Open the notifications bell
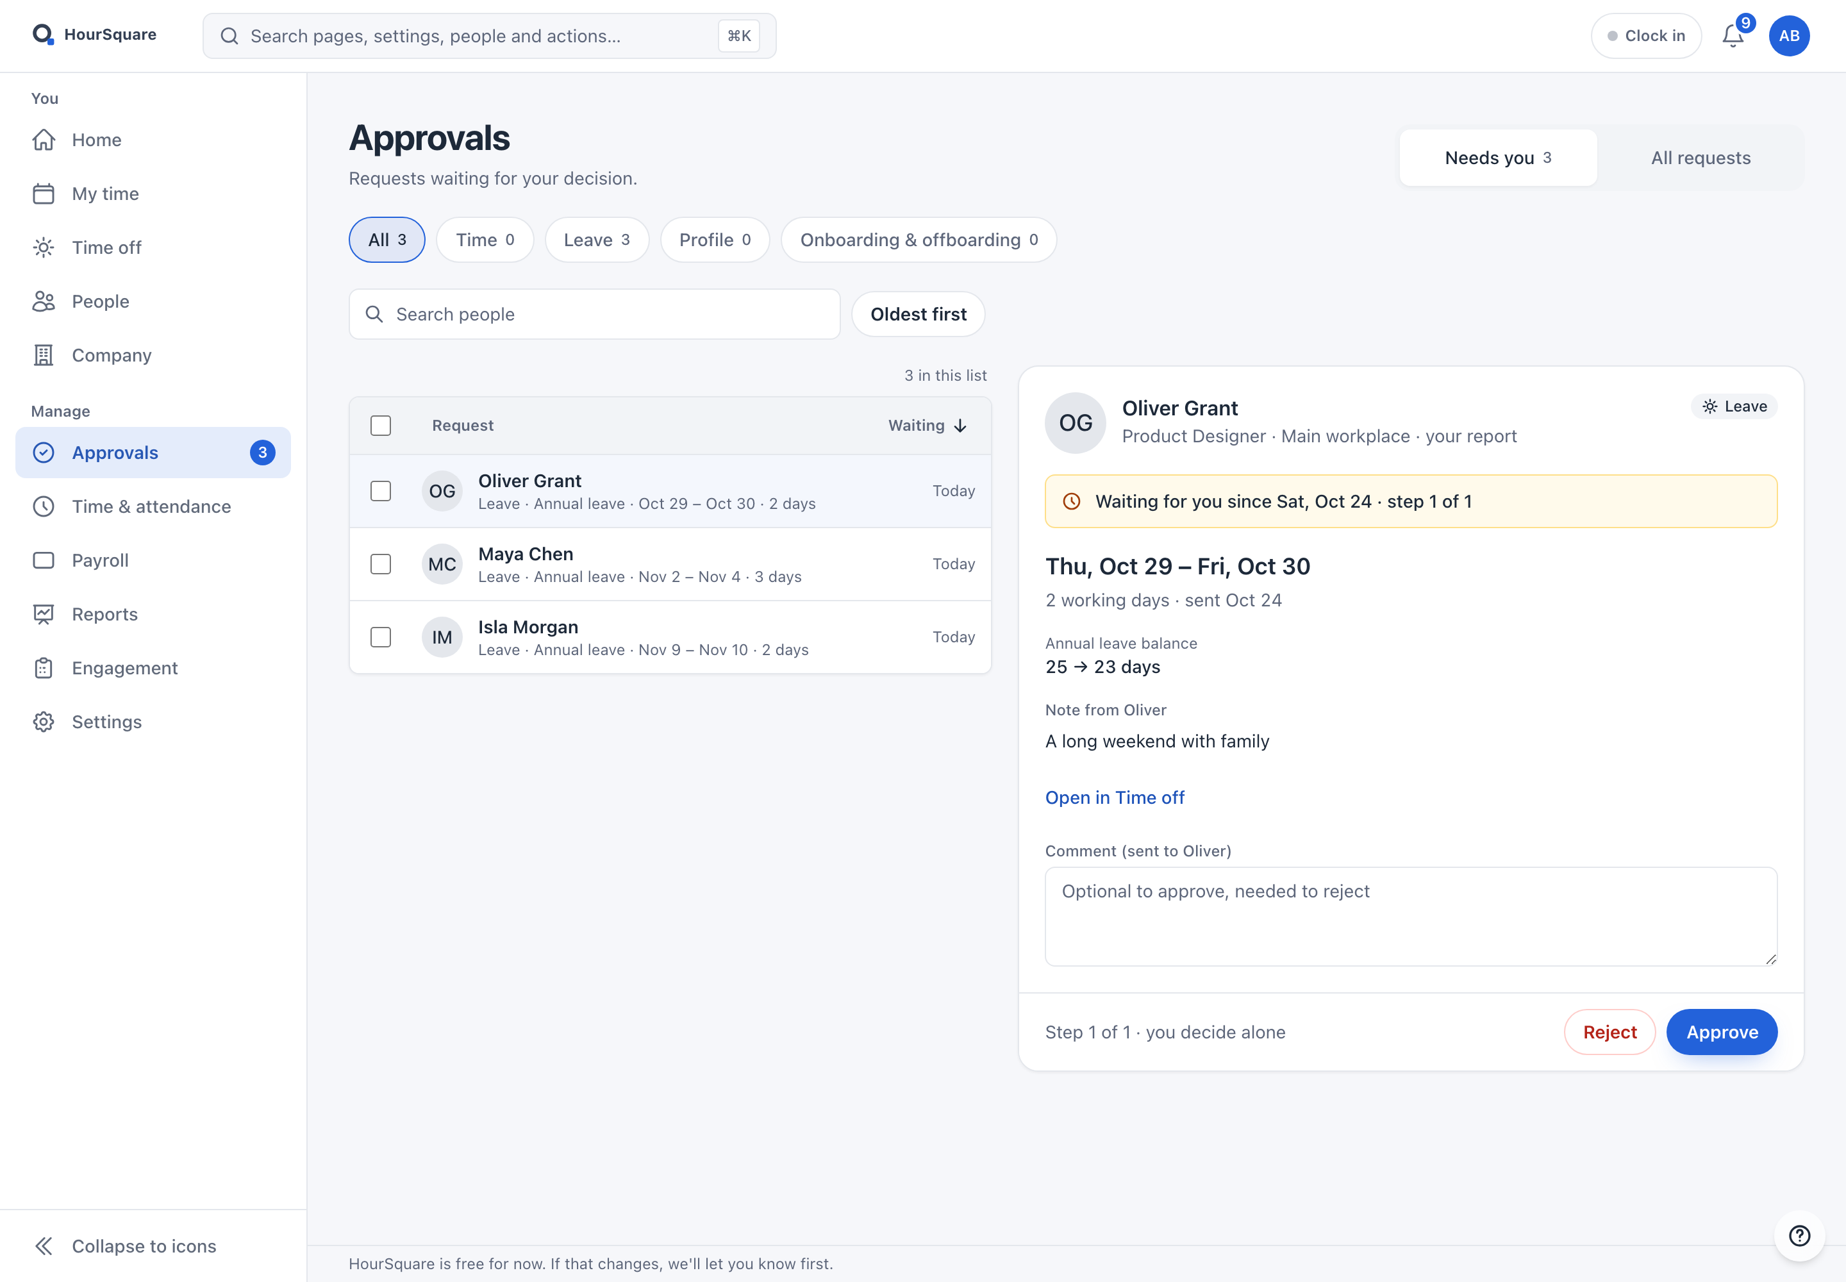 click(1734, 35)
